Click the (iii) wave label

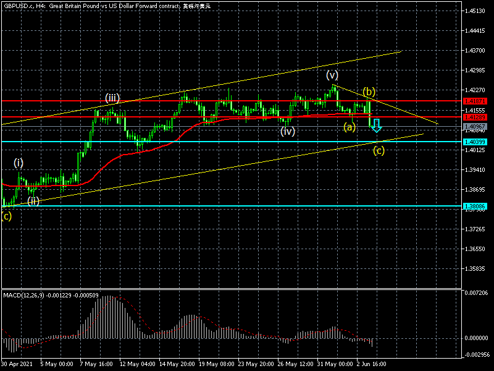point(112,98)
